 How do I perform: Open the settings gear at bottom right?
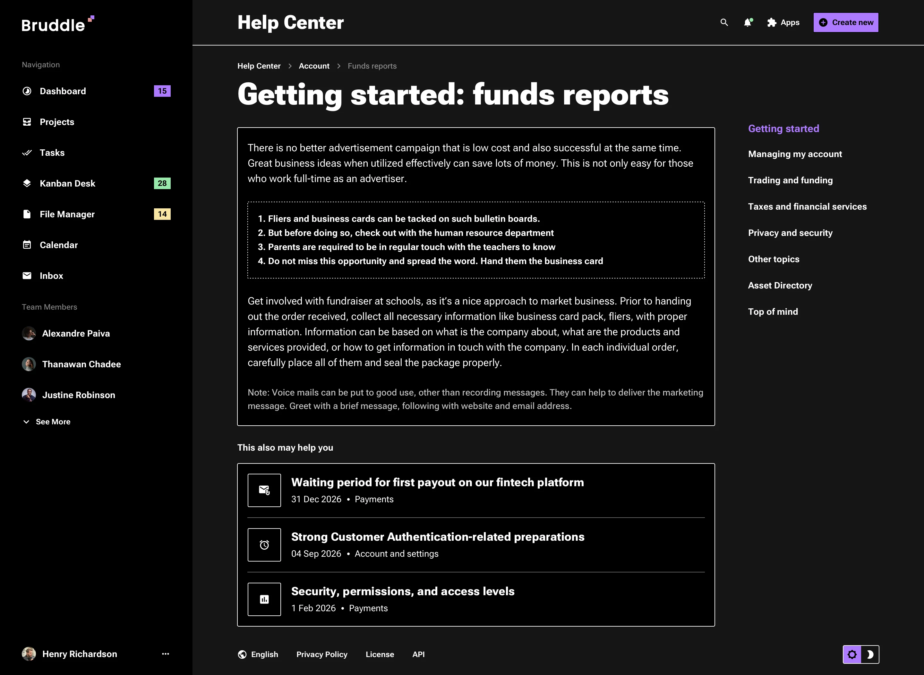[853, 654]
